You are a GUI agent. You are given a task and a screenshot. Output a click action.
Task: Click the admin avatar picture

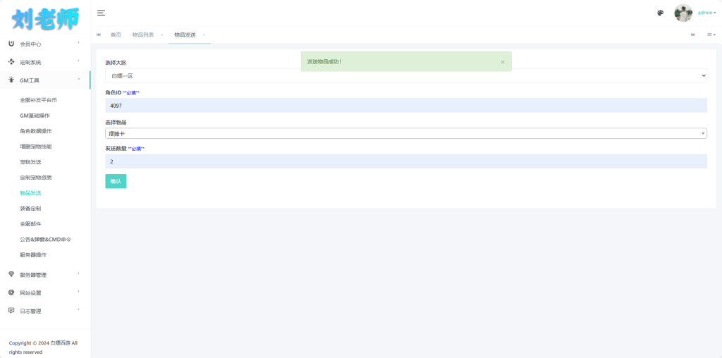pyautogui.click(x=683, y=13)
